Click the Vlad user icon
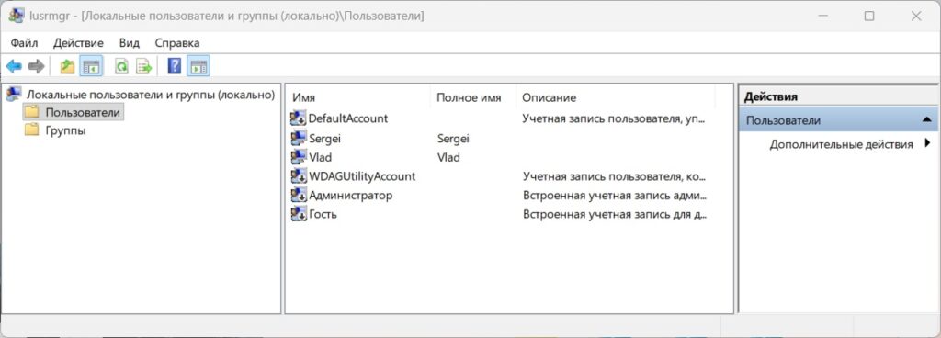941x338 pixels. click(299, 158)
